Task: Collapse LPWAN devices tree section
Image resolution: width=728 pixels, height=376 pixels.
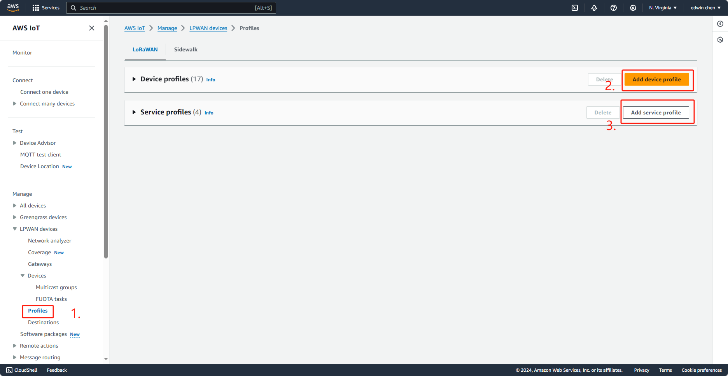Action: 15,229
